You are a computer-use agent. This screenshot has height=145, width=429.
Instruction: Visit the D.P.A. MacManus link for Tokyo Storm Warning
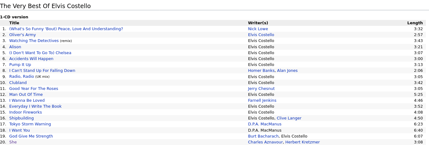tap(265, 124)
